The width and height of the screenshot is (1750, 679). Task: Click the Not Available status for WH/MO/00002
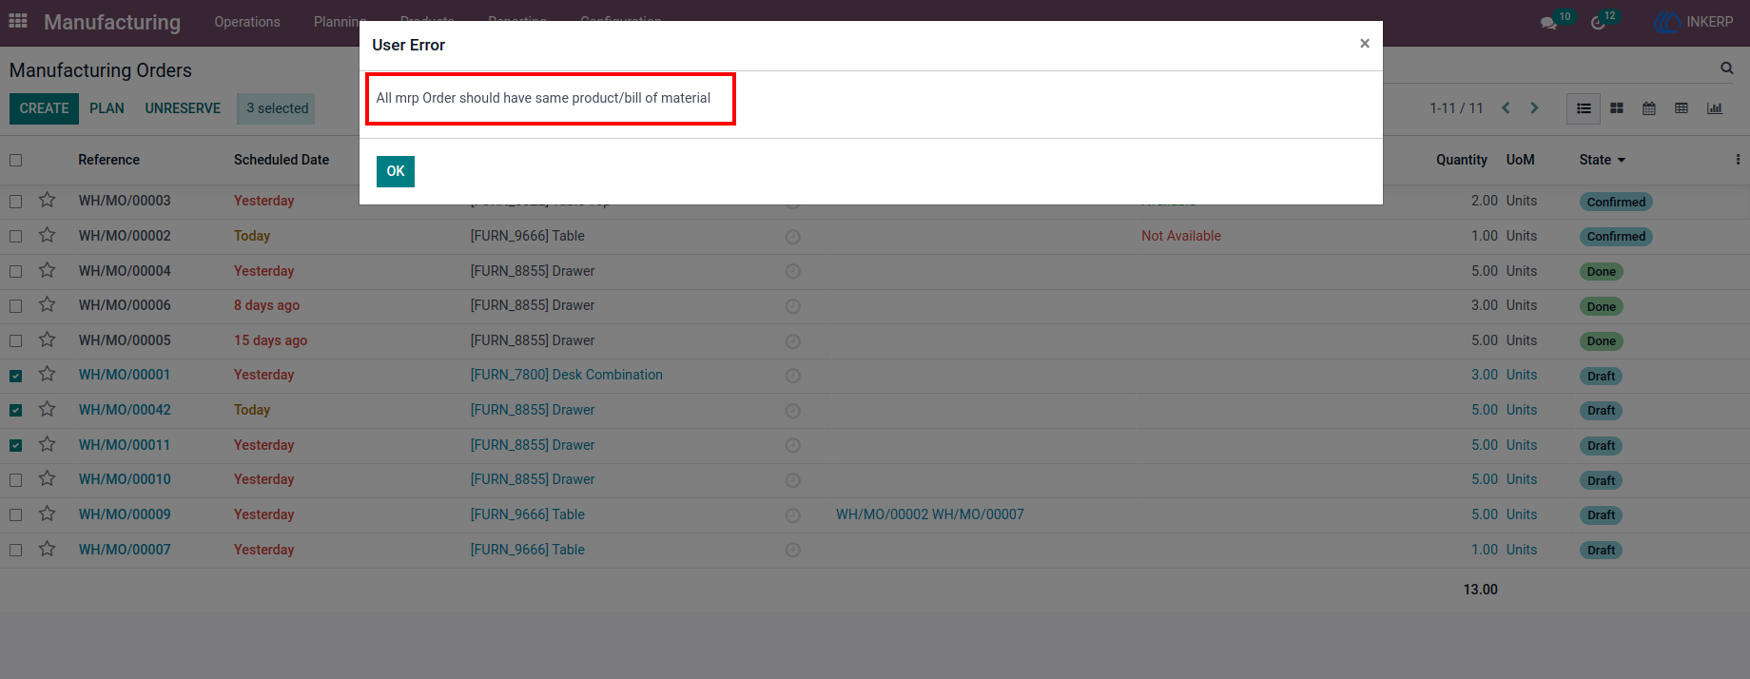click(1181, 236)
